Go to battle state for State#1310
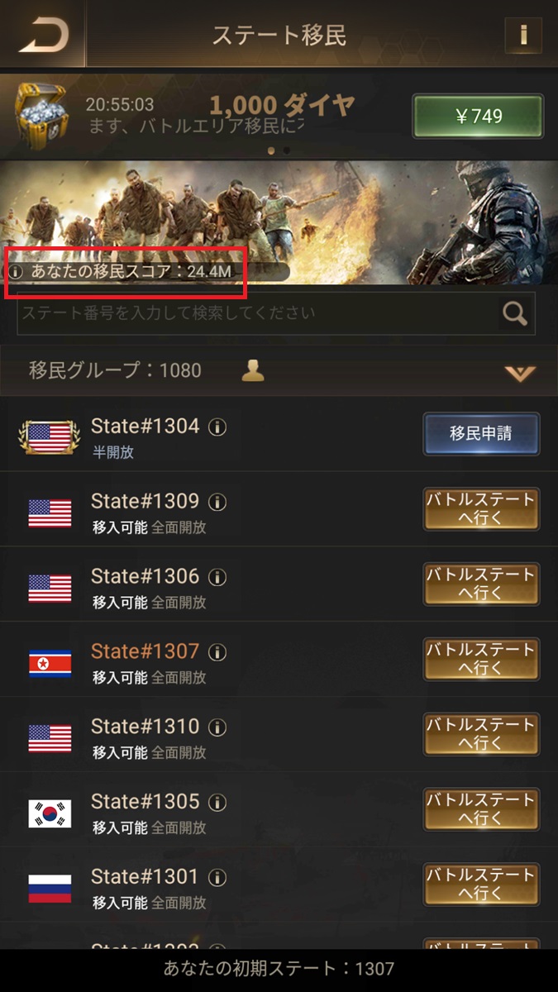The width and height of the screenshot is (558, 992). coord(481,734)
